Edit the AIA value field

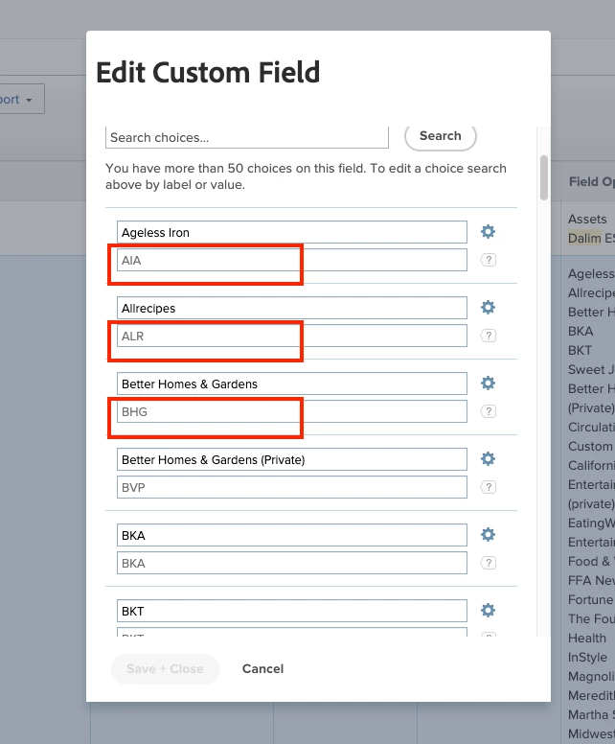292,260
